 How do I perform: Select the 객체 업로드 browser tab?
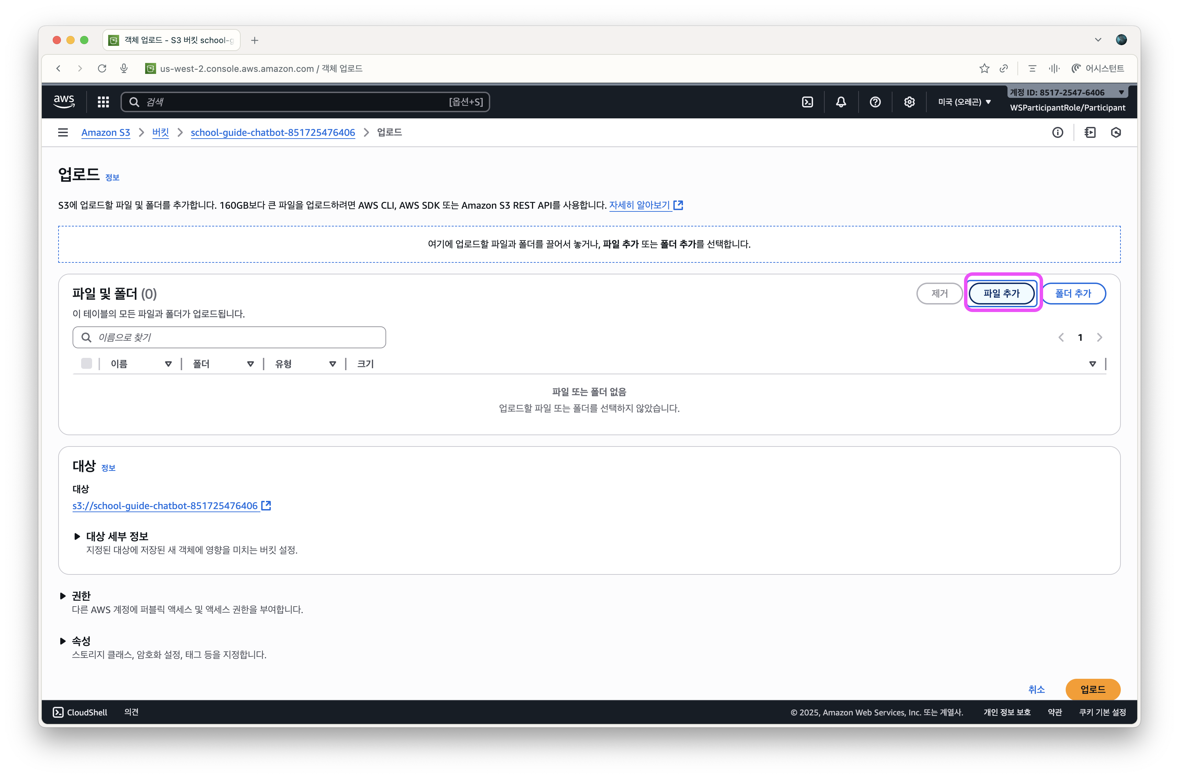[172, 40]
